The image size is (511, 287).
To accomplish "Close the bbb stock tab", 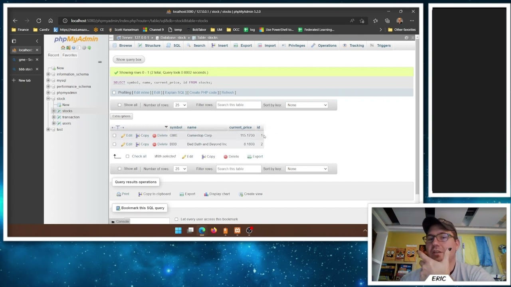I will [37, 69].
